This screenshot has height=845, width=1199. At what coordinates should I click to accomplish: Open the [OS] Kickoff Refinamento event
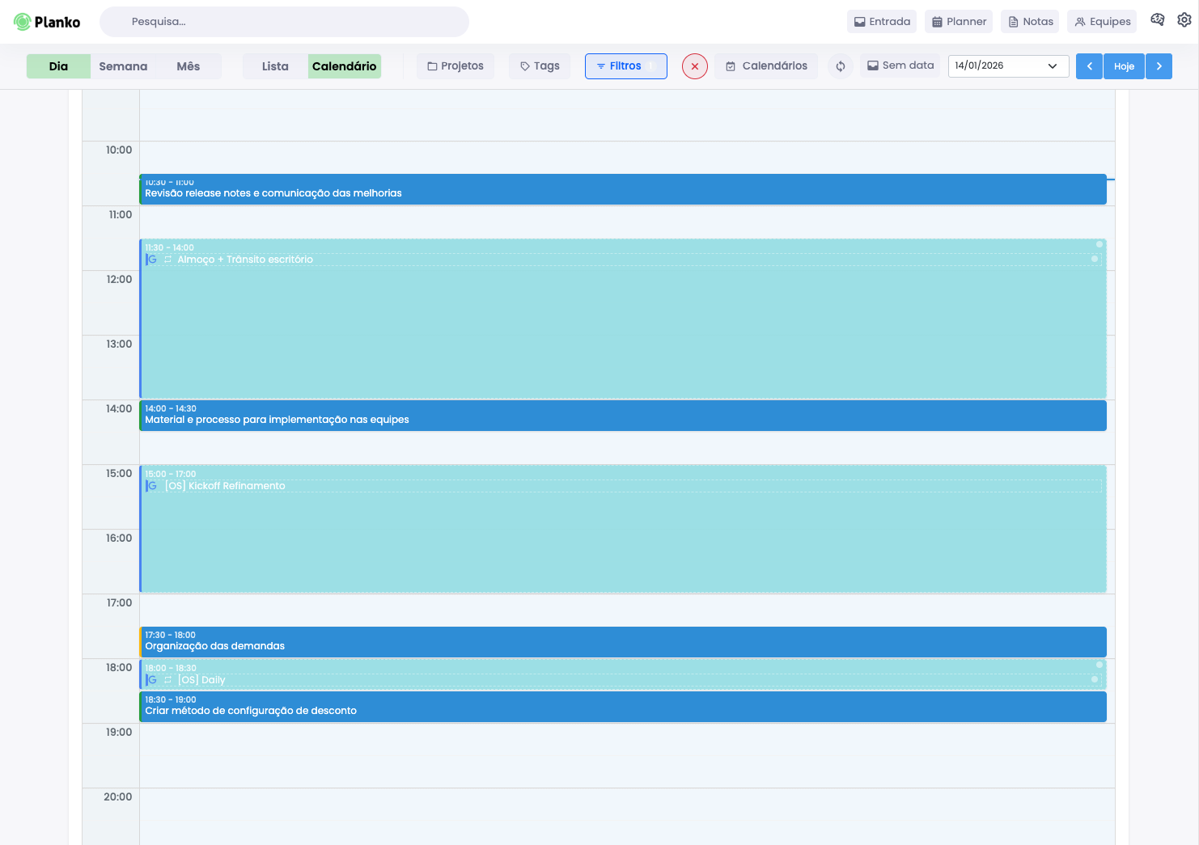coord(623,529)
